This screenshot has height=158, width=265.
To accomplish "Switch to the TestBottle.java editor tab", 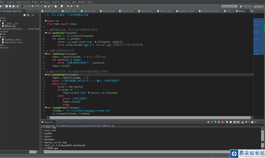I will [x=209, y=11].
